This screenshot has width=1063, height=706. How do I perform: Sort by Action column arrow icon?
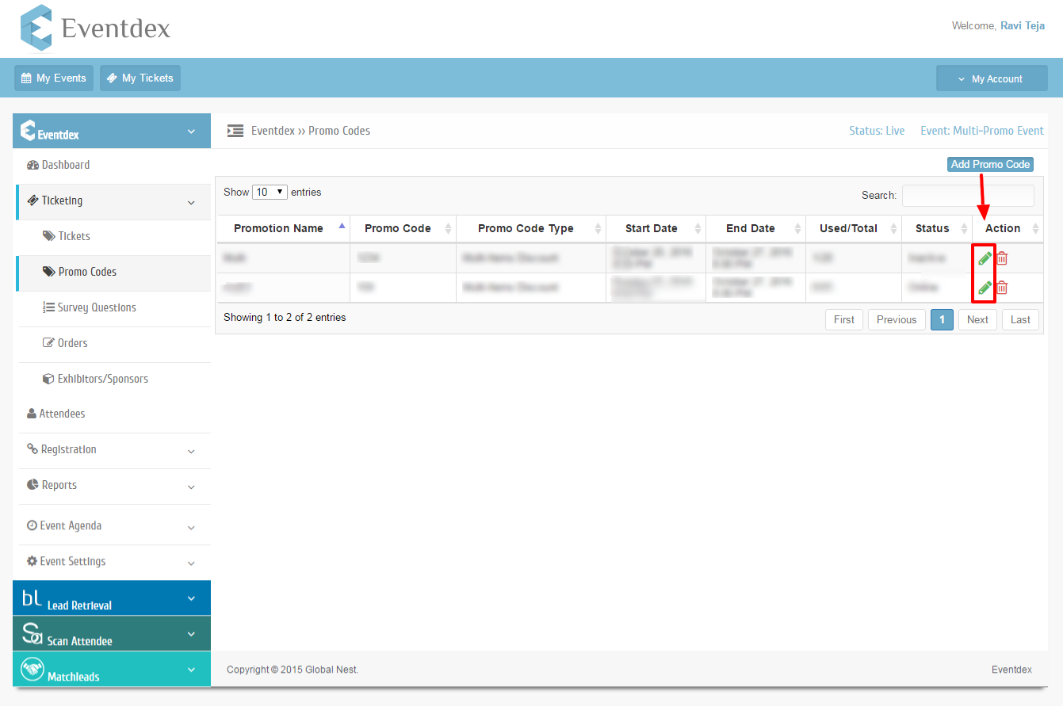1035,228
